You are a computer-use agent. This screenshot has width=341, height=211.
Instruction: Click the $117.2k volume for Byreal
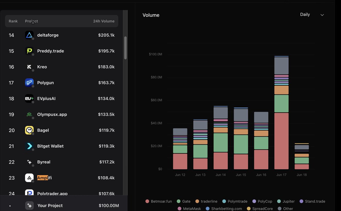[x=107, y=162]
